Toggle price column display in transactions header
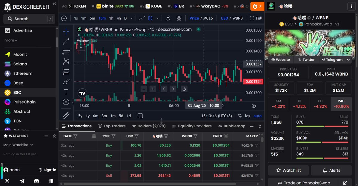Image resolution: width=358 pixels, height=186 pixels. pyautogui.click(x=226, y=136)
